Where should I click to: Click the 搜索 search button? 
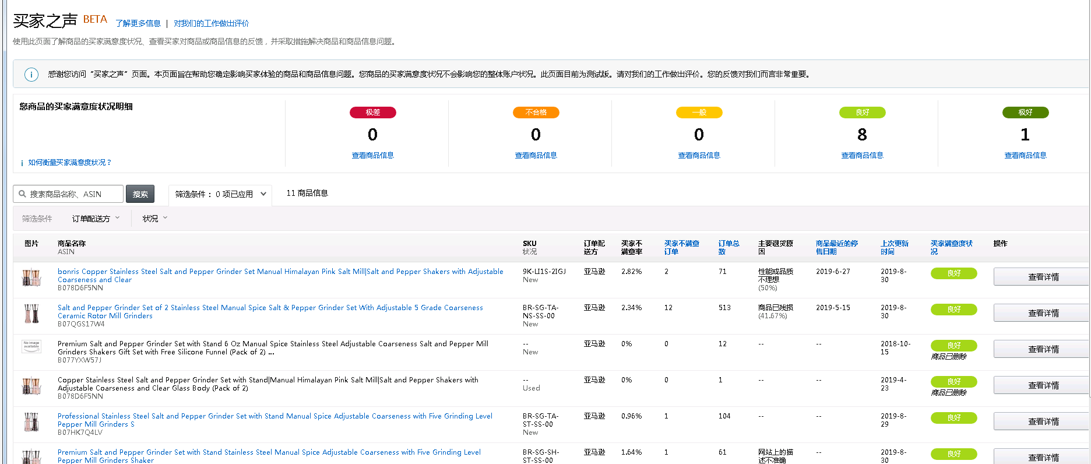coord(140,194)
